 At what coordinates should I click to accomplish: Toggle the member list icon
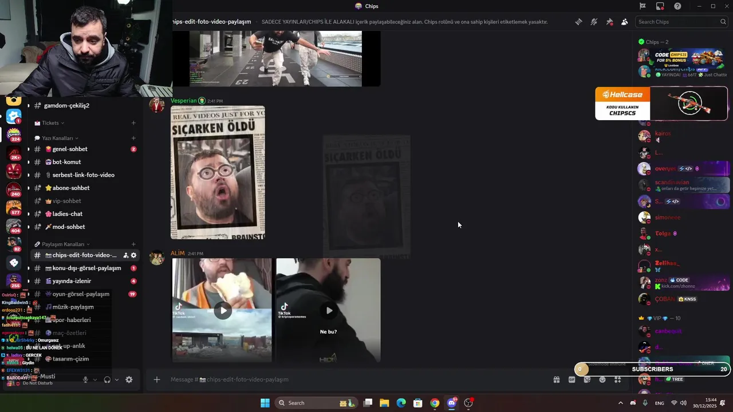click(x=624, y=22)
